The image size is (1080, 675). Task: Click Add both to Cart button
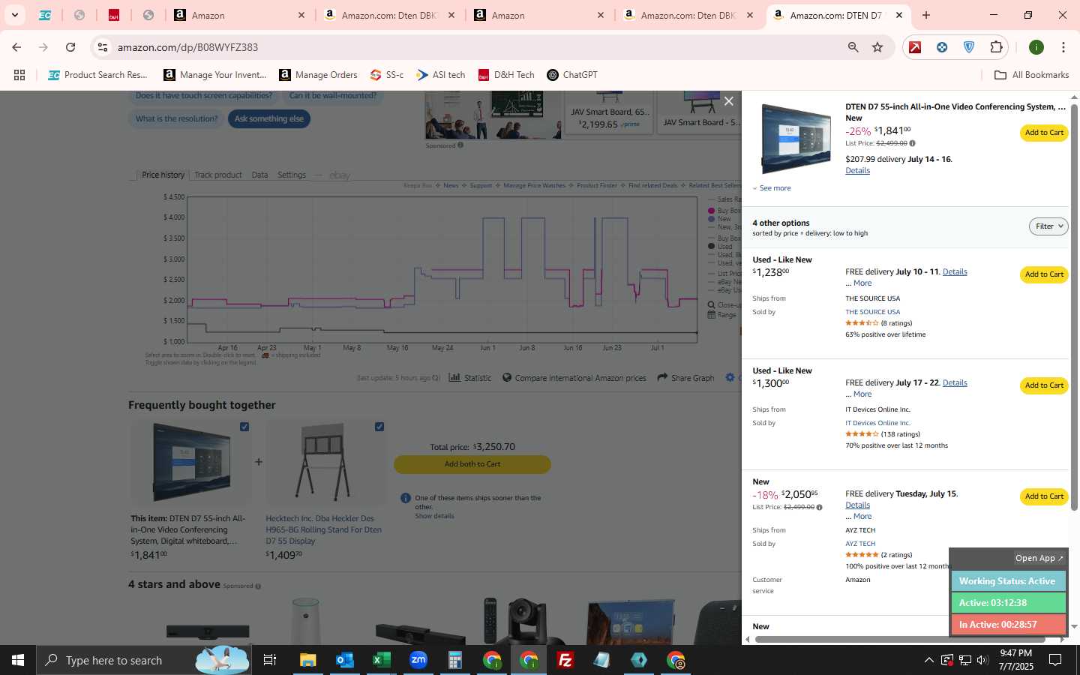pos(472,464)
